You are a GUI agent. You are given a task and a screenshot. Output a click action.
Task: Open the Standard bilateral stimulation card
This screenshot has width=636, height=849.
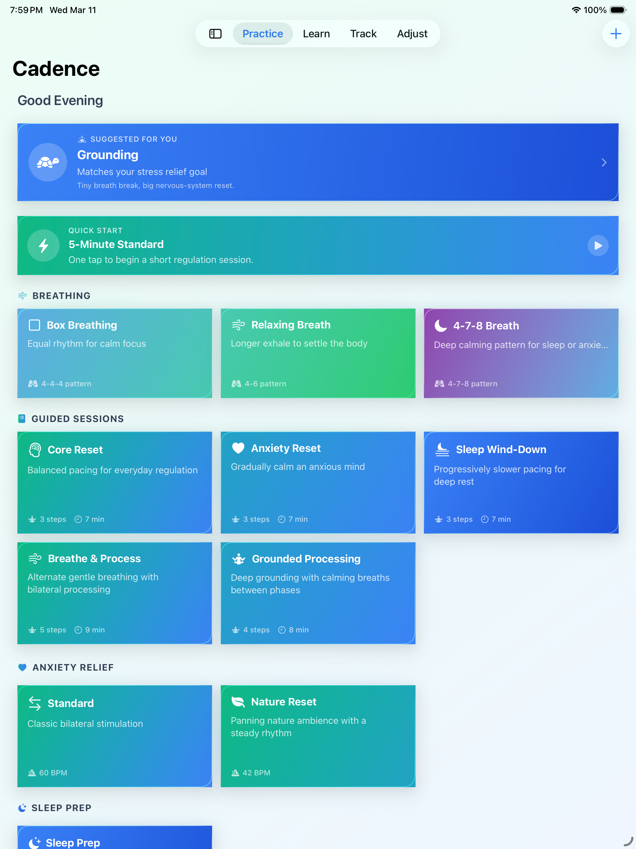tap(115, 736)
